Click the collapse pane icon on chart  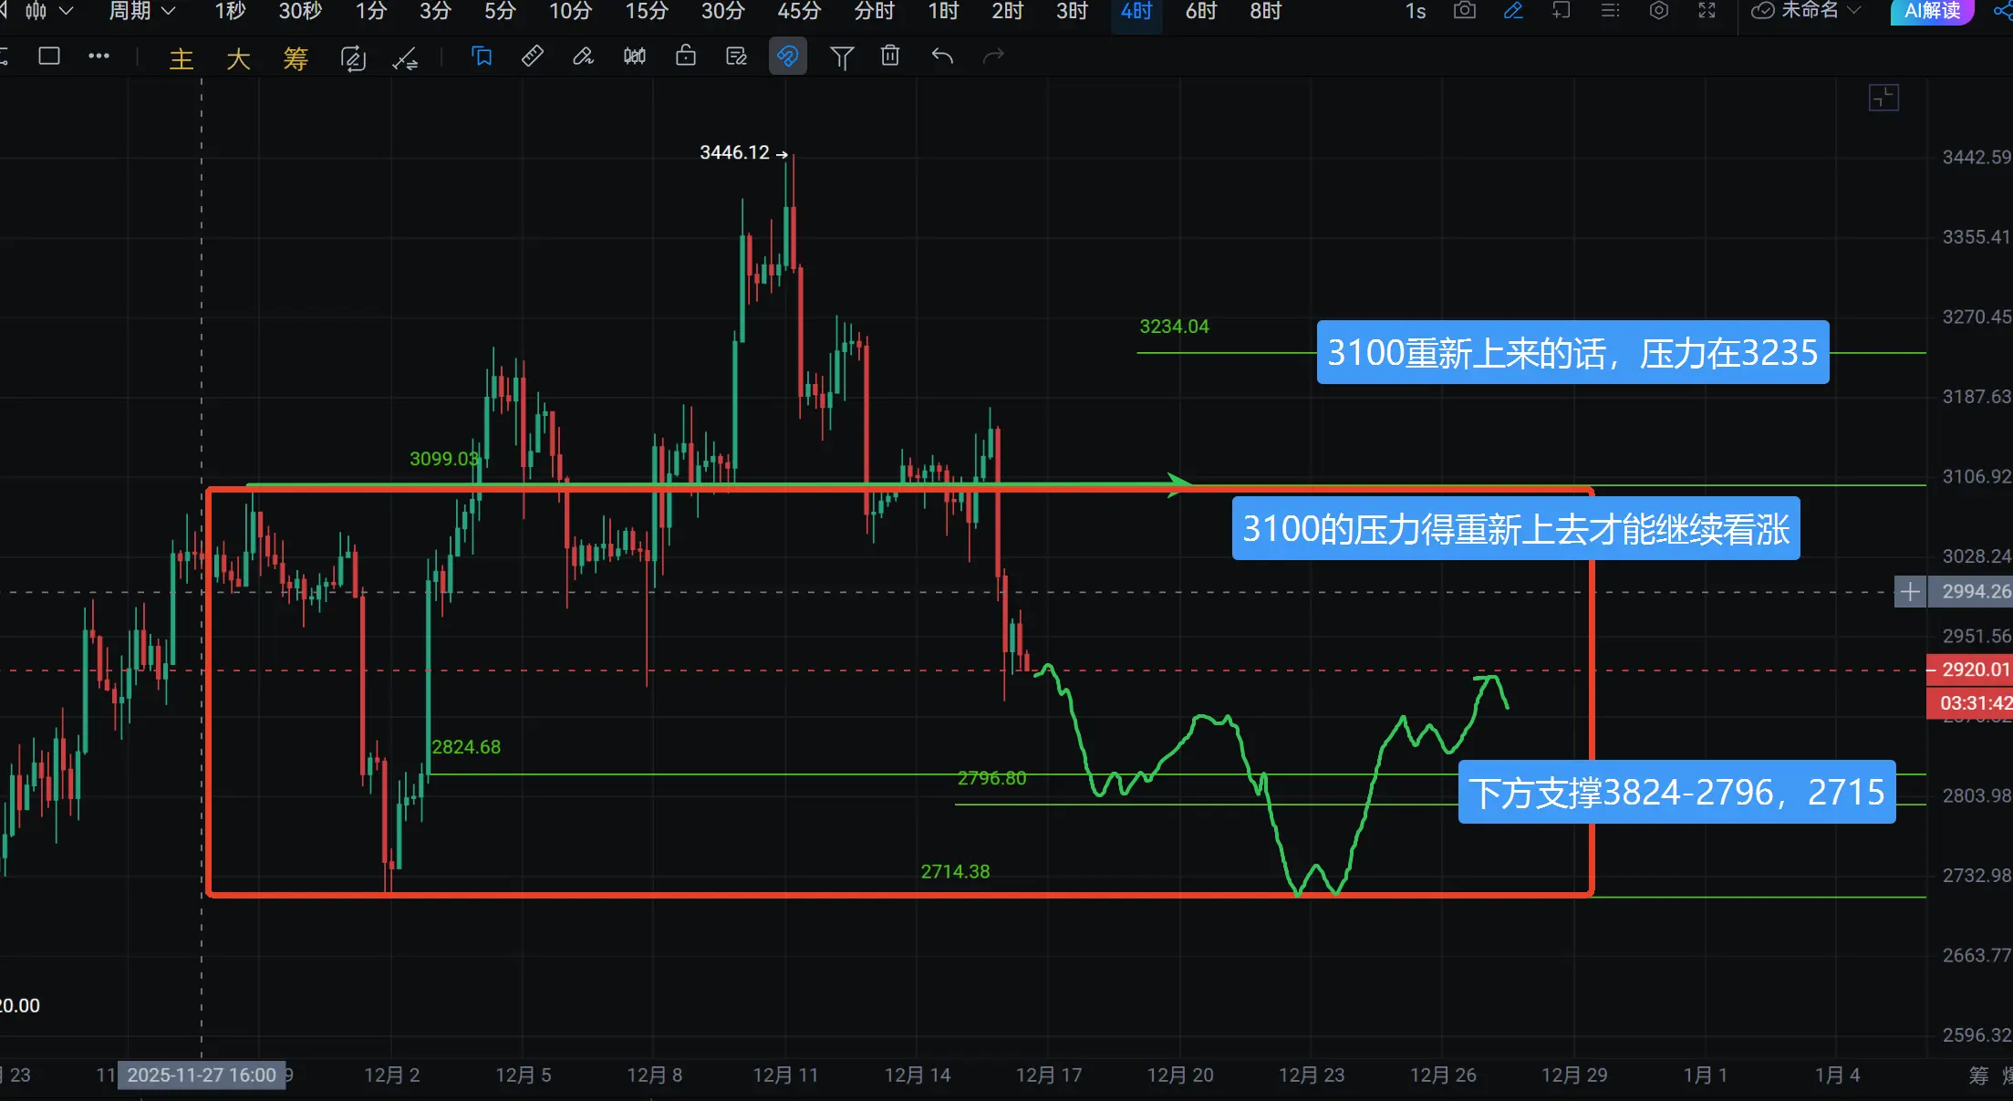tap(1883, 98)
